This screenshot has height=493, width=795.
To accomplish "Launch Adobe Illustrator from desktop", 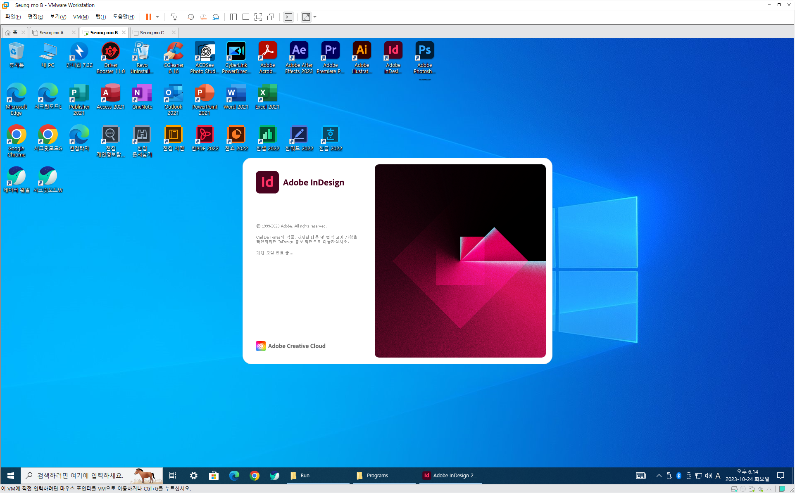I will click(362, 57).
